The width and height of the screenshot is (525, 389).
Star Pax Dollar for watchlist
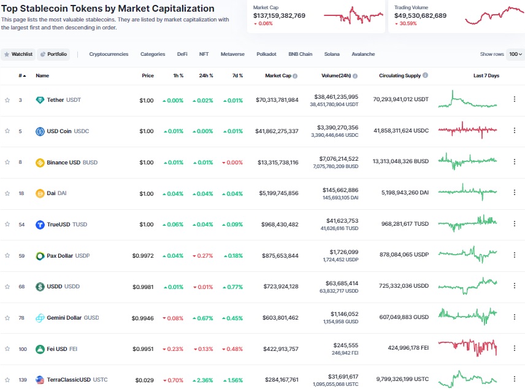(x=7, y=255)
